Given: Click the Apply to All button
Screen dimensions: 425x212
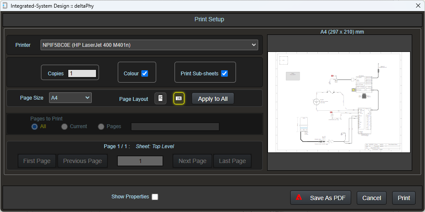Looking at the screenshot, I should pos(213,99).
